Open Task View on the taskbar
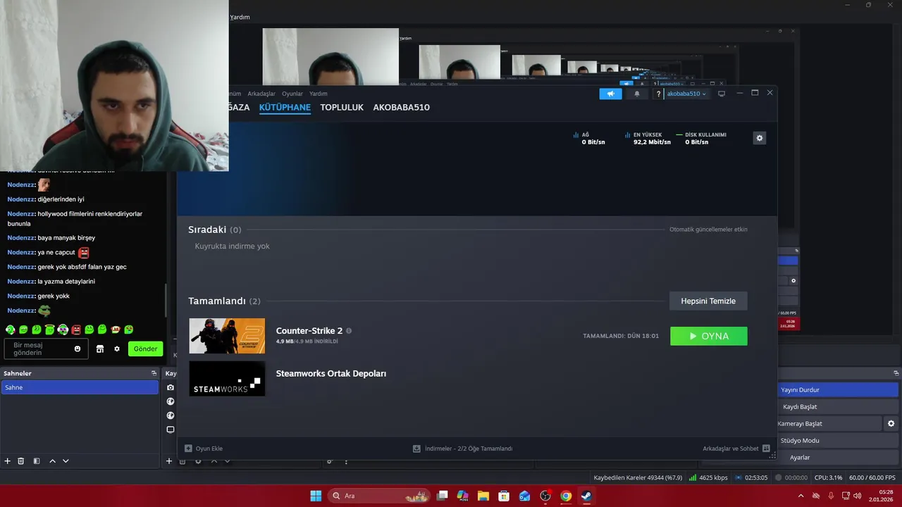The height and width of the screenshot is (507, 902). [x=443, y=496]
